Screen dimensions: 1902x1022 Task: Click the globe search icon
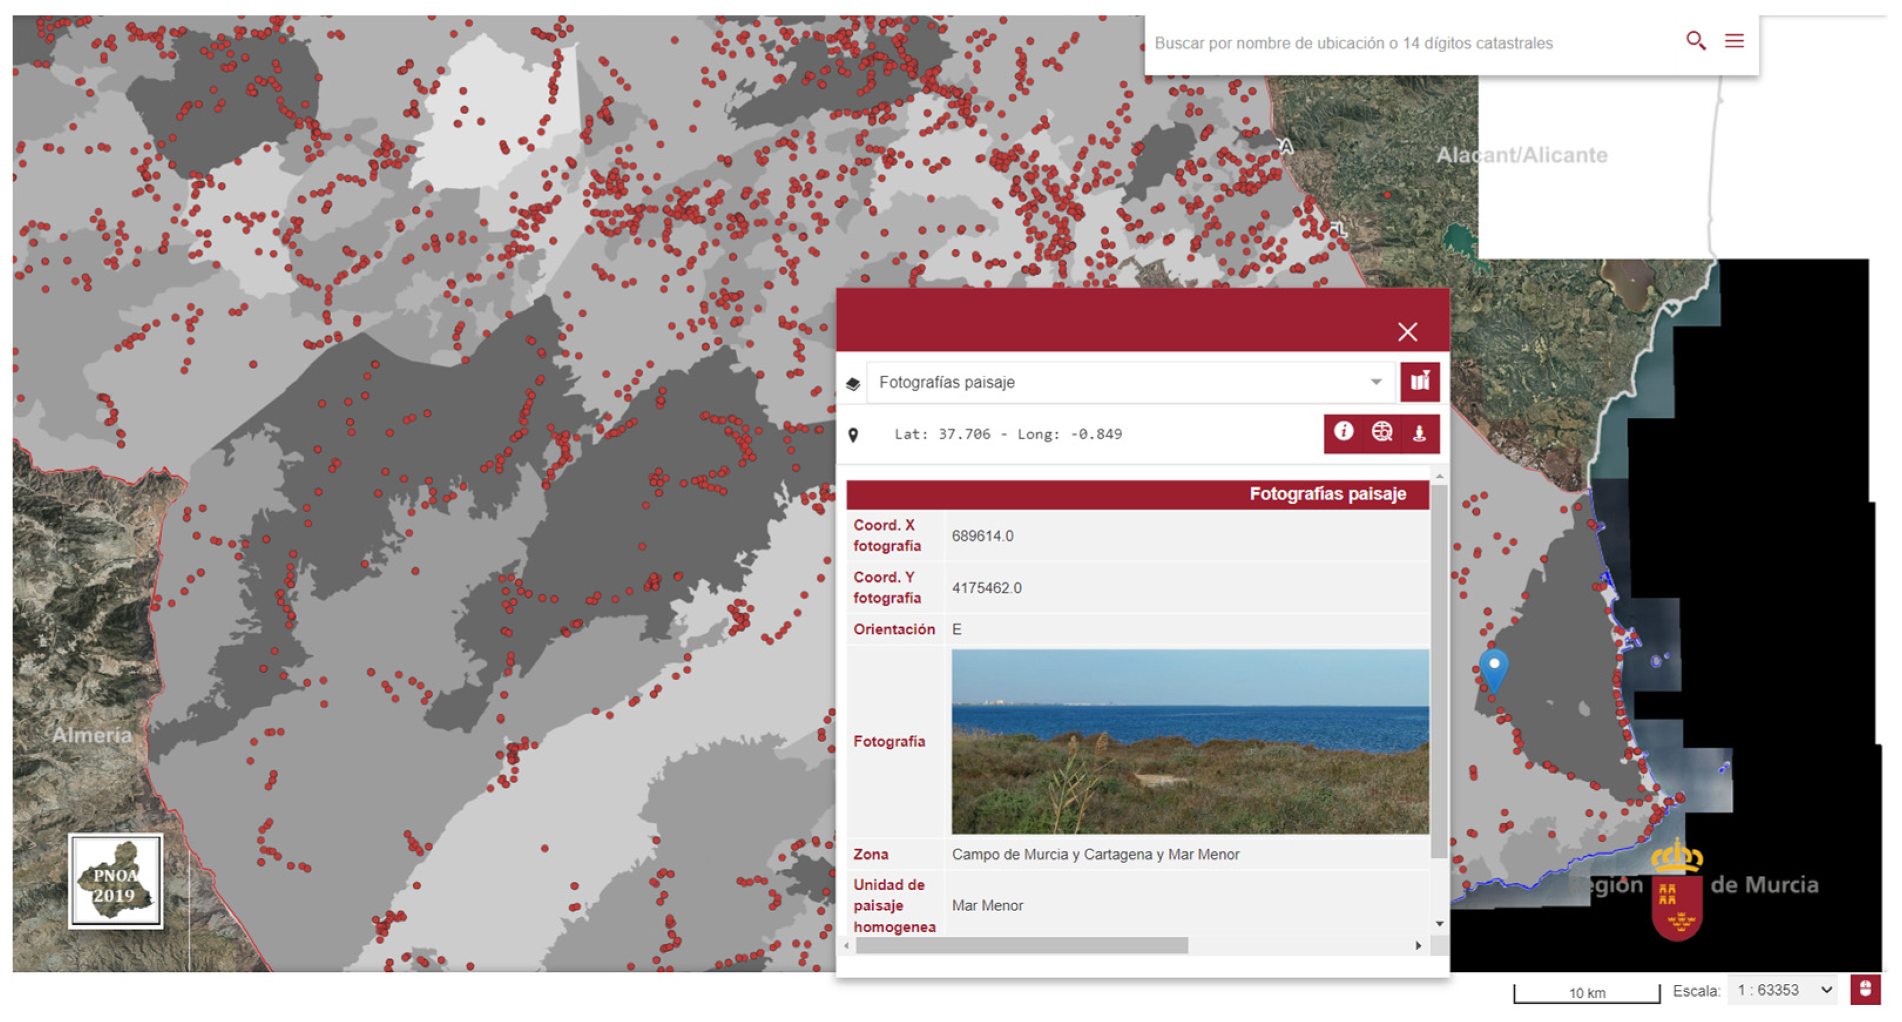click(x=1381, y=432)
